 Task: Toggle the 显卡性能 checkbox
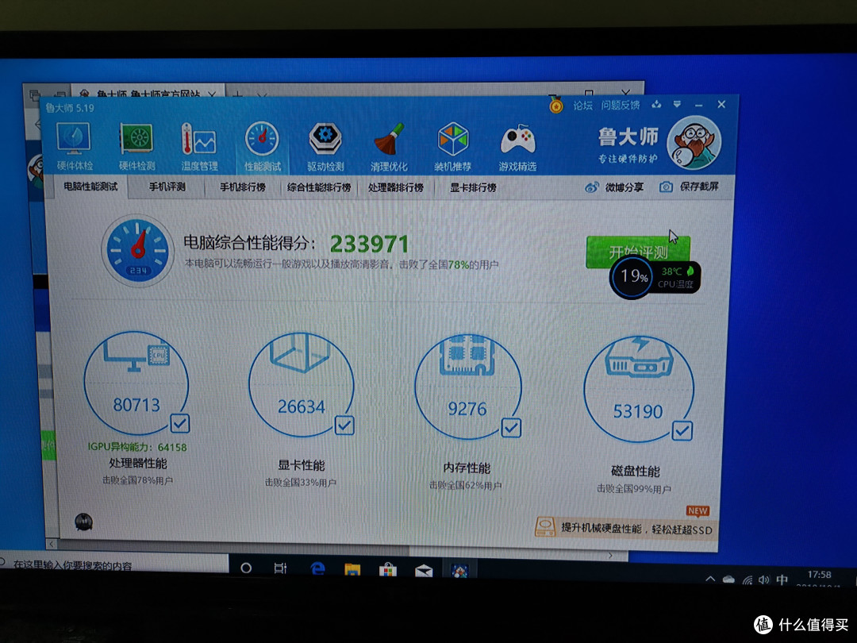[344, 425]
